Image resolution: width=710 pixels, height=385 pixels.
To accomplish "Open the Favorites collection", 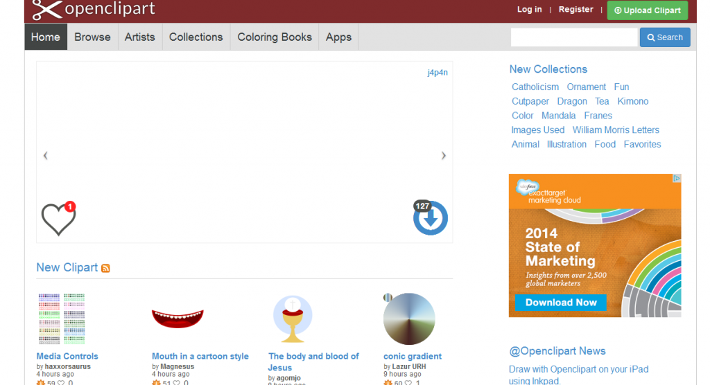I will click(642, 144).
